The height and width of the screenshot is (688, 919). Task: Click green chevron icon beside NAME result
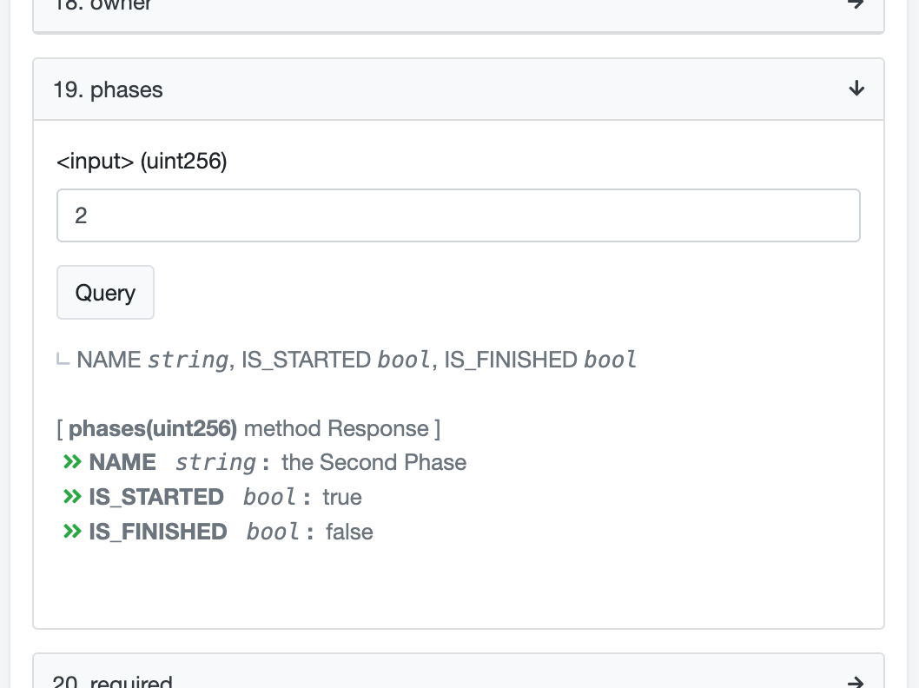[73, 462]
